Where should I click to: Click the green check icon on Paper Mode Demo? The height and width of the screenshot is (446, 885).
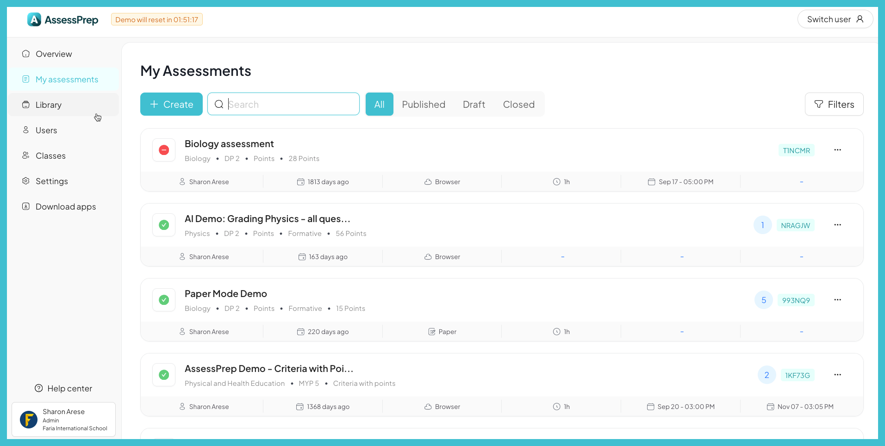coord(163,300)
